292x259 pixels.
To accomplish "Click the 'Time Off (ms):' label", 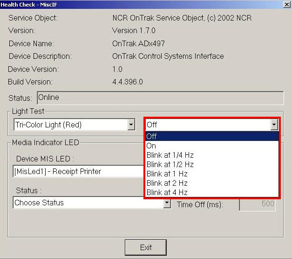I will click(x=200, y=204).
